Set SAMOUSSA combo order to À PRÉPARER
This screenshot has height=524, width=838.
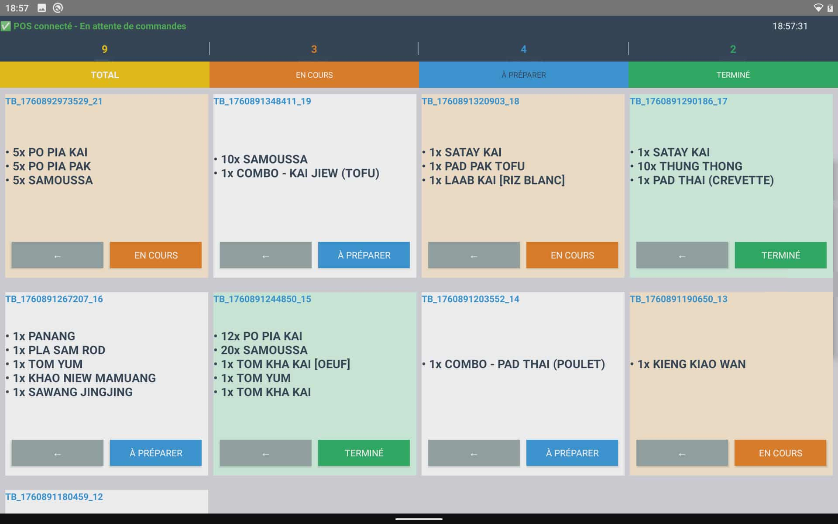(364, 255)
